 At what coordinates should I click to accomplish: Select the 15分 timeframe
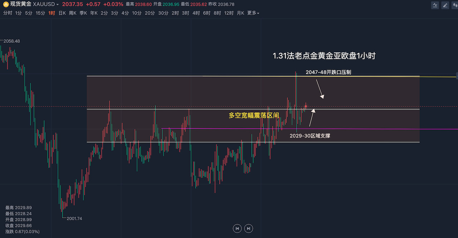(x=40, y=13)
